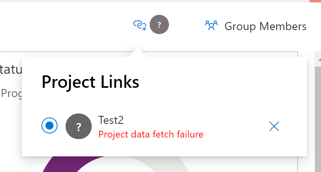
Task: Click the Project data fetch failure message
Action: click(151, 134)
